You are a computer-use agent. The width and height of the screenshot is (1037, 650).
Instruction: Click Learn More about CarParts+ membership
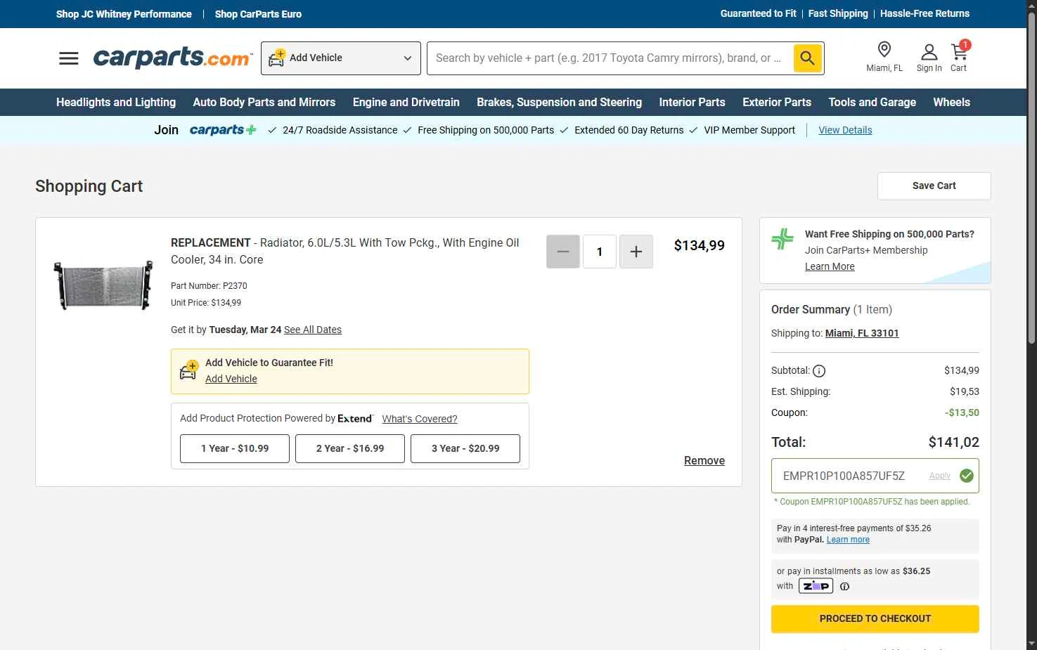click(830, 266)
